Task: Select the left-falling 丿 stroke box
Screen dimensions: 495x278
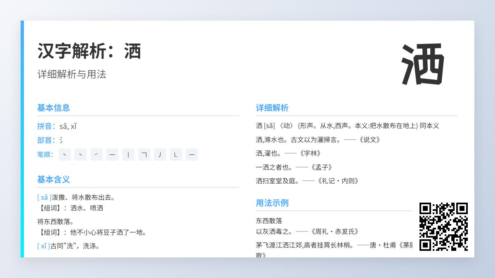Action: (x=160, y=154)
